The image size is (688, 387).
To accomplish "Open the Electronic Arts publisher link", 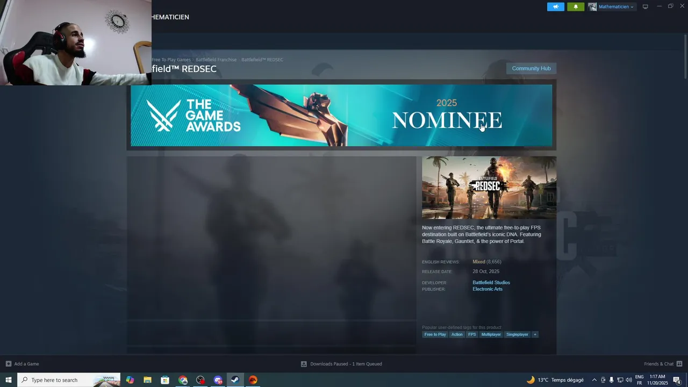I will (x=488, y=289).
